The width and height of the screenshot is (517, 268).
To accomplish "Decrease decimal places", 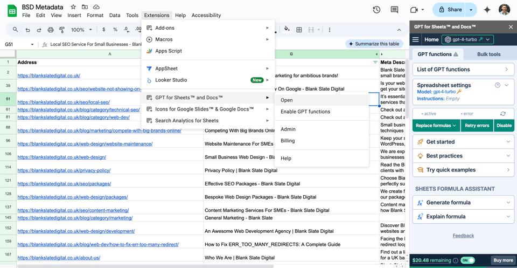I will [x=126, y=30].
